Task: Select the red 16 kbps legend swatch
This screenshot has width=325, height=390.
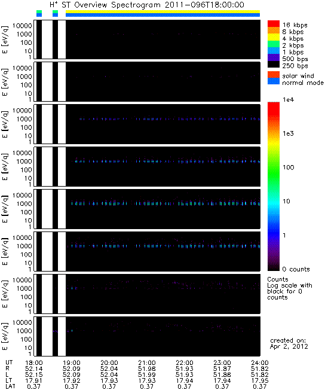Action: click(x=274, y=24)
